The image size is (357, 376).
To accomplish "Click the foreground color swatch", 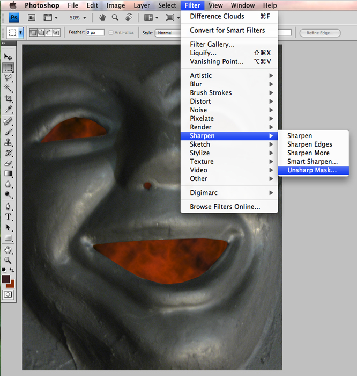I will coord(6,279).
